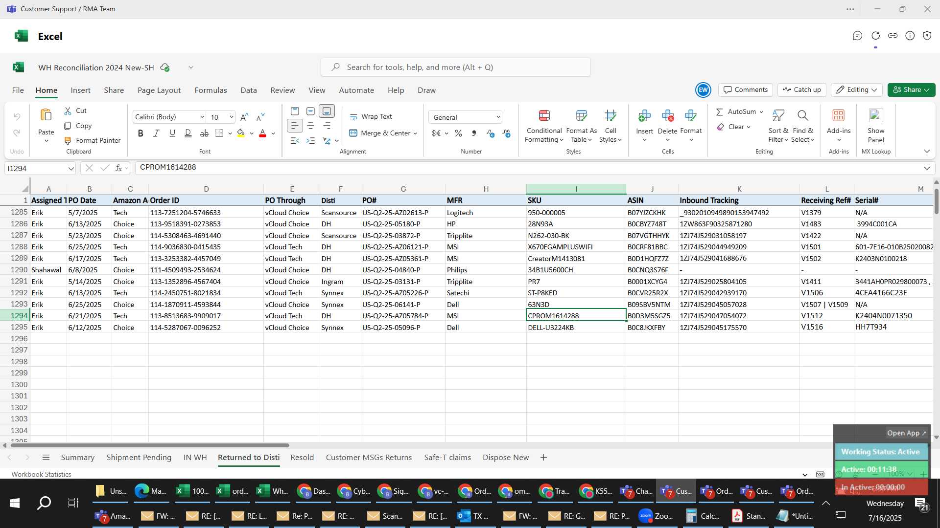
Task: Click the Cut scissors icon
Action: tap(68, 111)
